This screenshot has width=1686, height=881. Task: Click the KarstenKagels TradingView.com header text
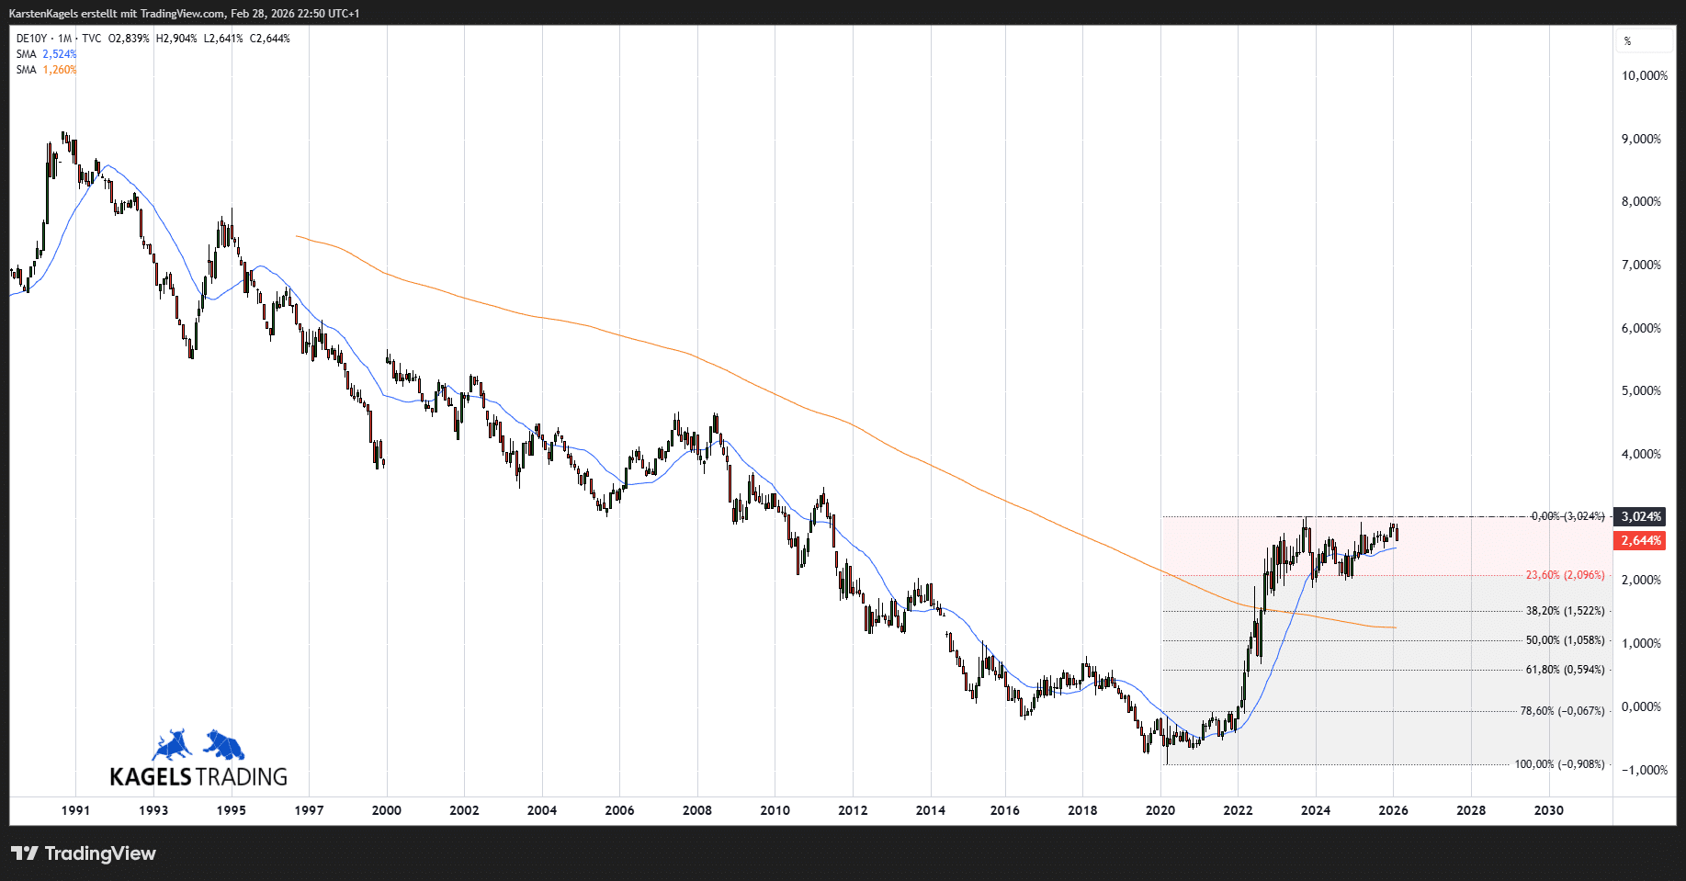[184, 14]
